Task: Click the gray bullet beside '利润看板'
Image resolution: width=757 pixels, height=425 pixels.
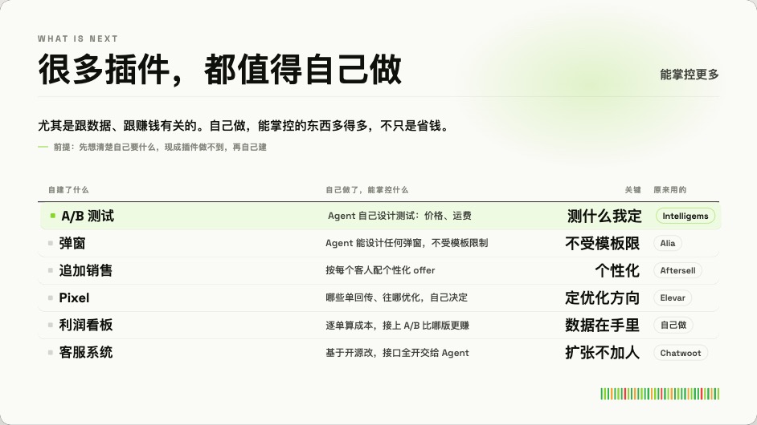Action: pyautogui.click(x=50, y=325)
